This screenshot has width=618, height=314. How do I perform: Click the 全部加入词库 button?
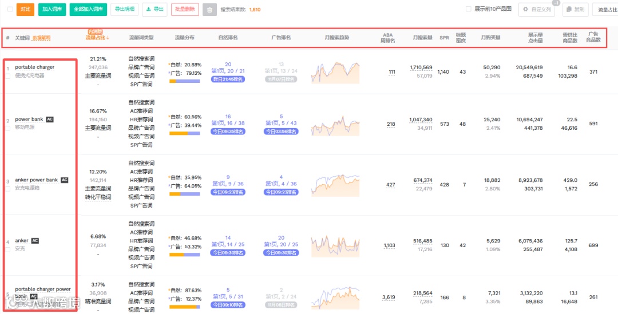pos(88,10)
